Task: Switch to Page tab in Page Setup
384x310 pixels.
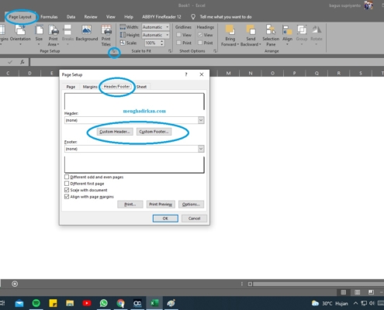Action: tap(71, 87)
